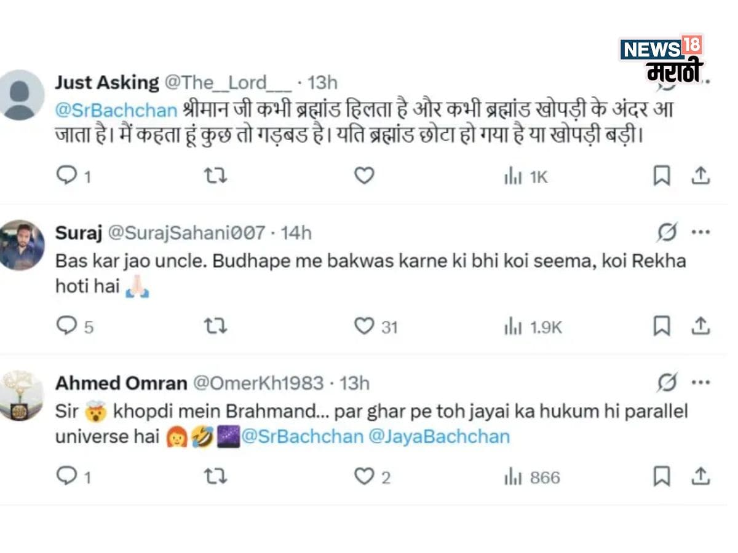Share Suraj's tweet via upload icon

700,326
